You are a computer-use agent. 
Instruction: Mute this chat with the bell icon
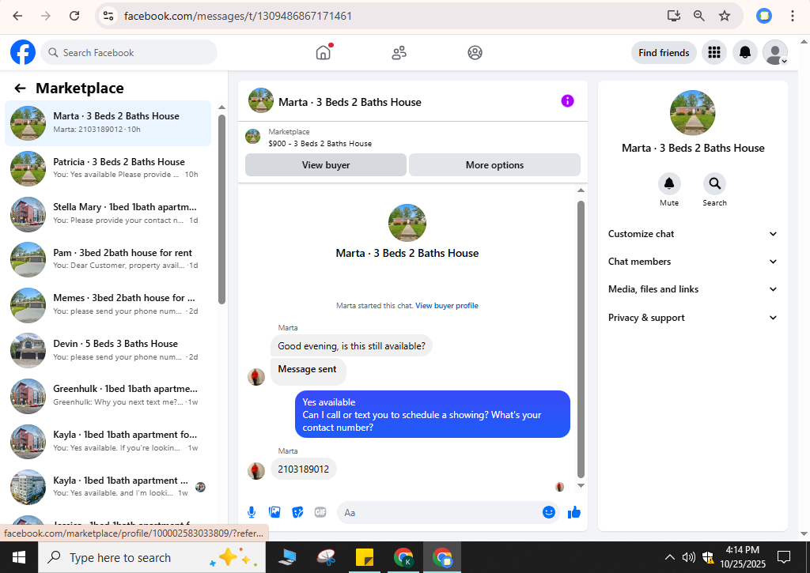coord(669,183)
